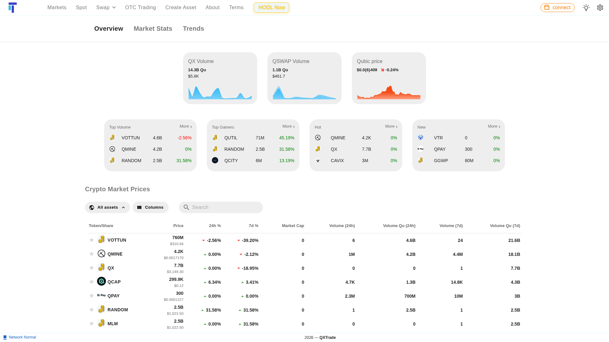The width and height of the screenshot is (609, 342).
Task: Click the VTR icon in New card
Action: tap(421, 137)
